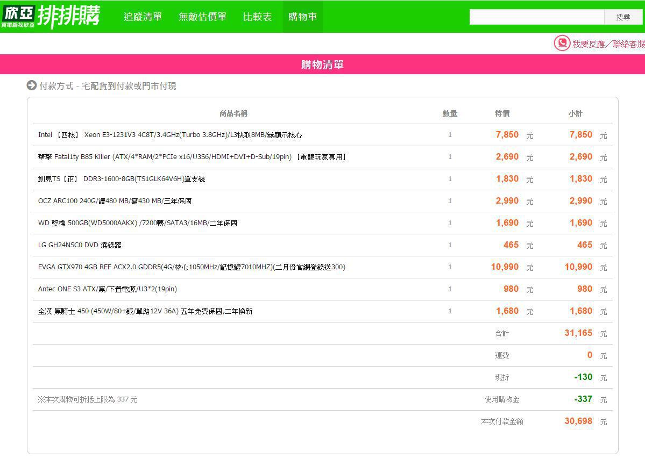Click the 付款方式 payment method text
Image resolution: width=645 pixels, height=459 pixels.
point(108,86)
